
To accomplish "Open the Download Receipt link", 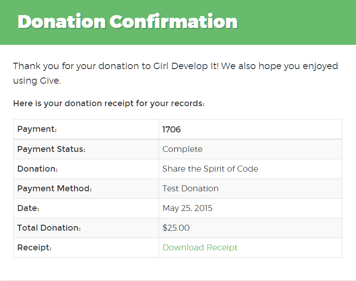I will [x=200, y=247].
